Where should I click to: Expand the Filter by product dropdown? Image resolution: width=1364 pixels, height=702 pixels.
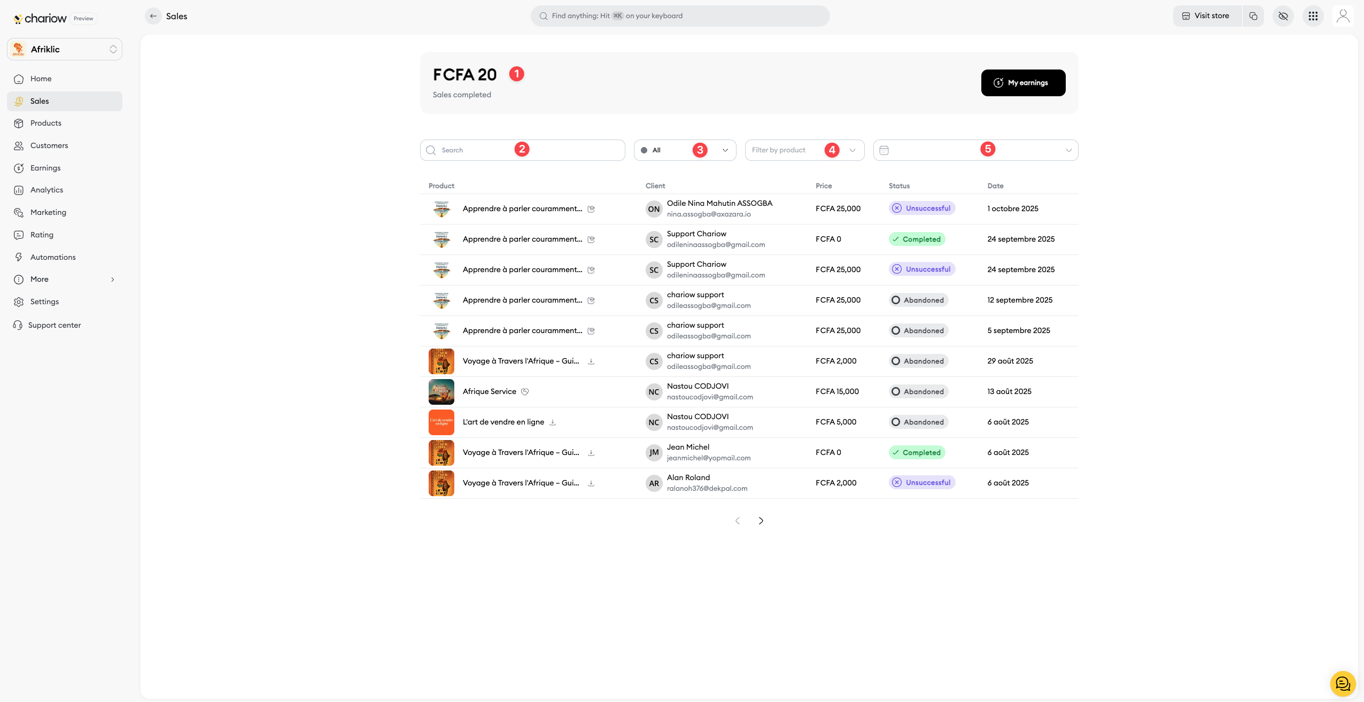[x=804, y=150]
